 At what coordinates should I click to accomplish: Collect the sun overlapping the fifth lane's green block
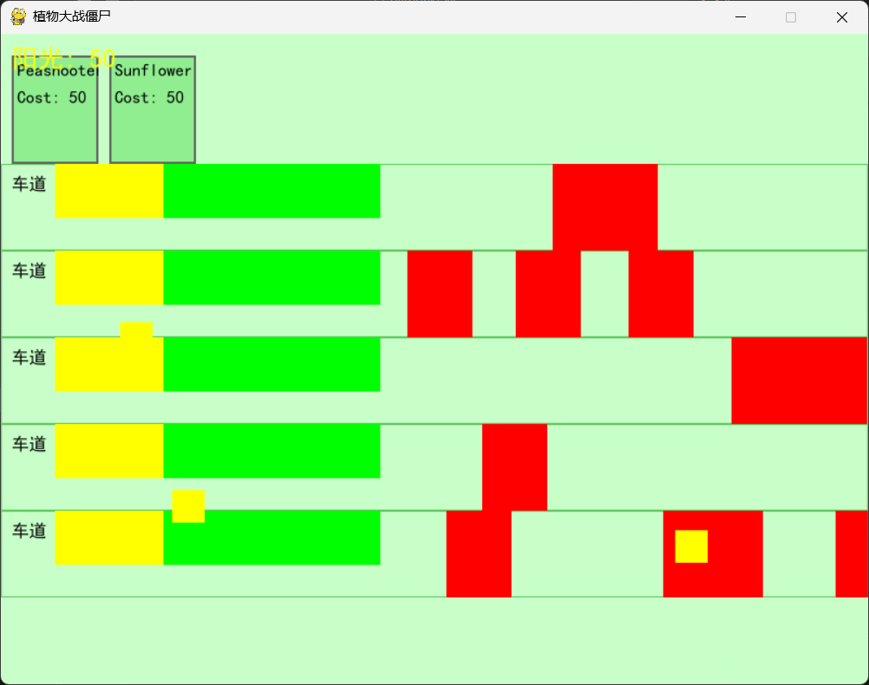[188, 506]
